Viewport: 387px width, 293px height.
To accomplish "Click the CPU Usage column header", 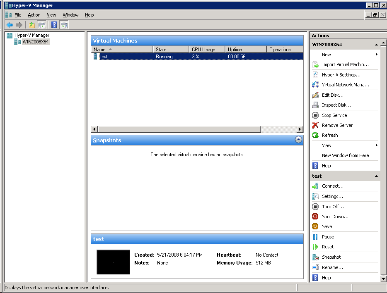I will [x=207, y=50].
